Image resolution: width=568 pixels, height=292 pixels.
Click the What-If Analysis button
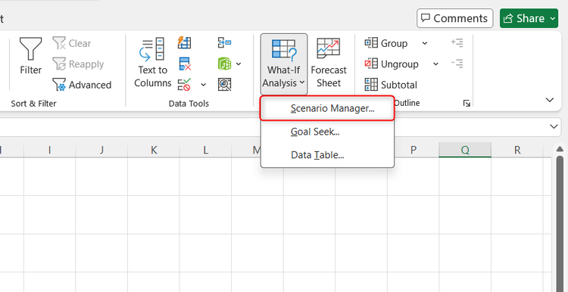(284, 64)
